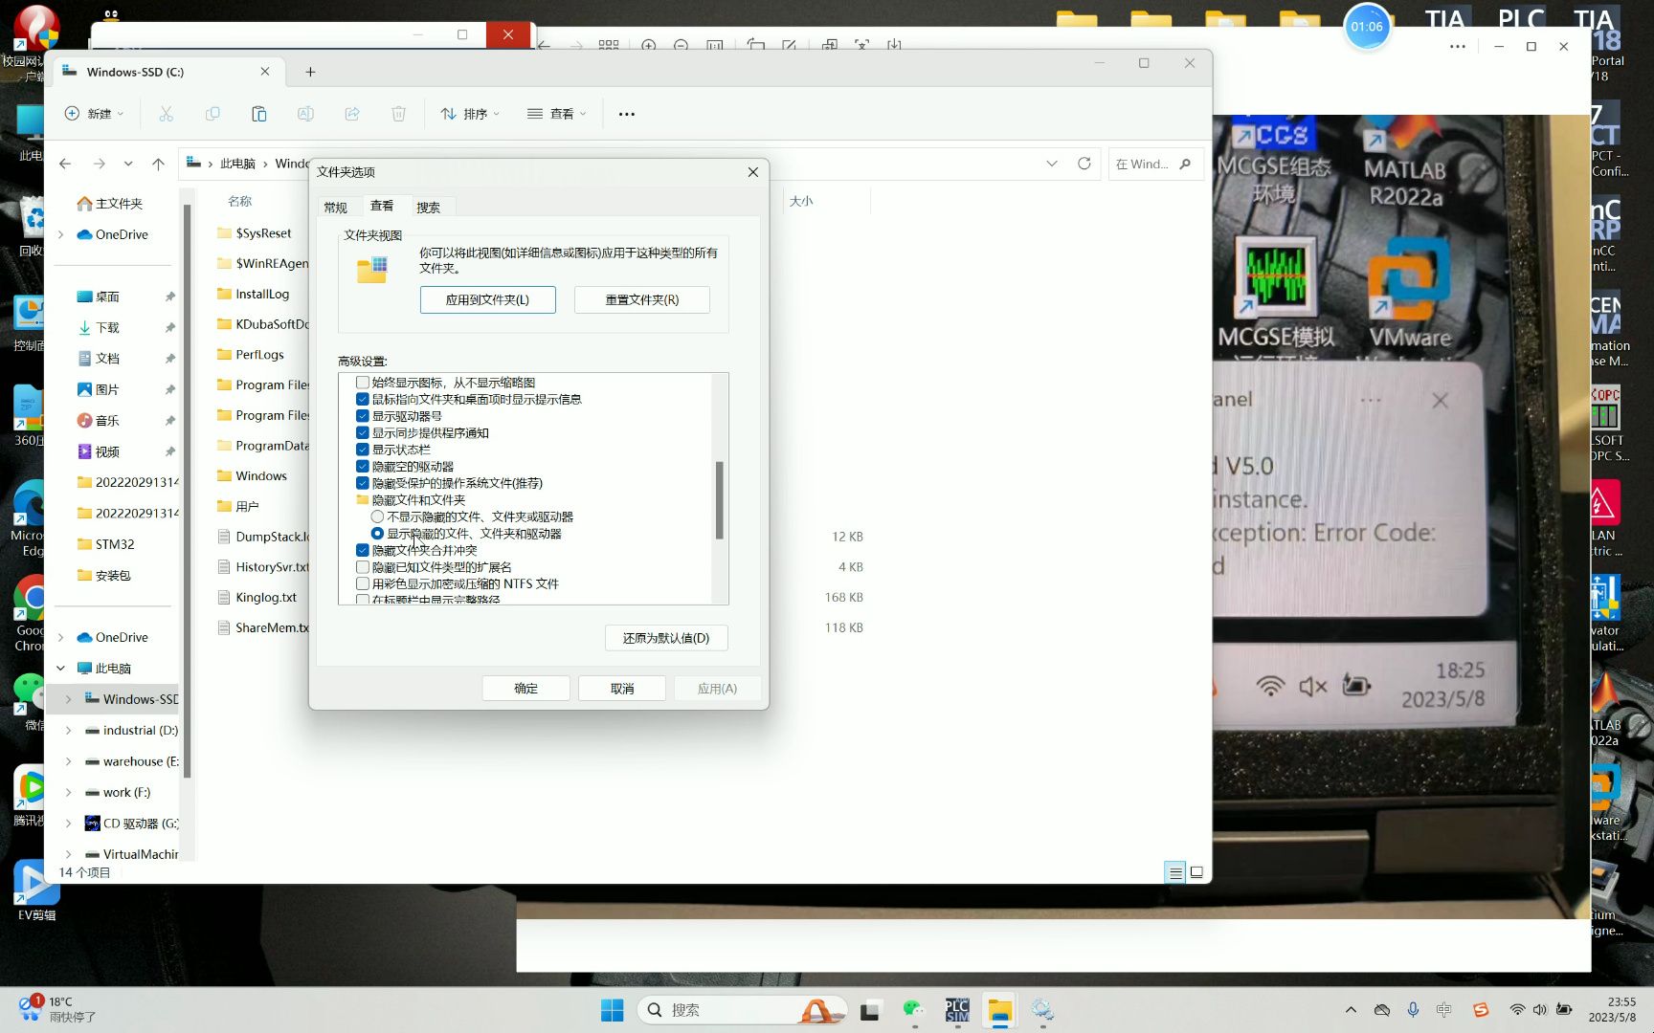Toggle 隐藏空的驱动器 checkbox
This screenshot has height=1033, width=1654.
coord(363,466)
